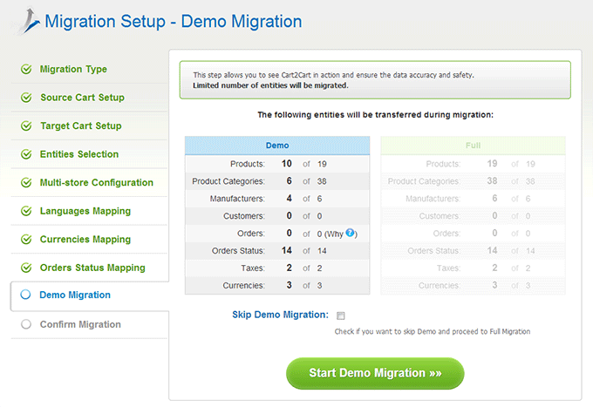Viewport: 593px width, 407px height.
Task: Click the Skip Demo Migration label
Action: [280, 315]
